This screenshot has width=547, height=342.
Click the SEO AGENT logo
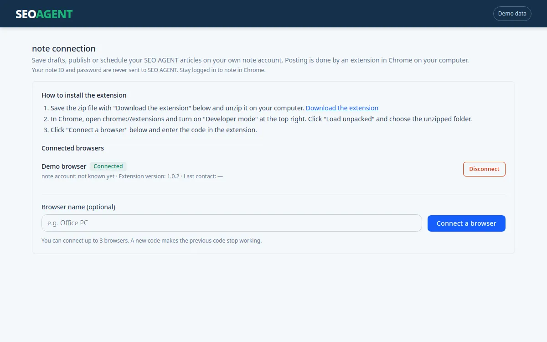(x=44, y=14)
